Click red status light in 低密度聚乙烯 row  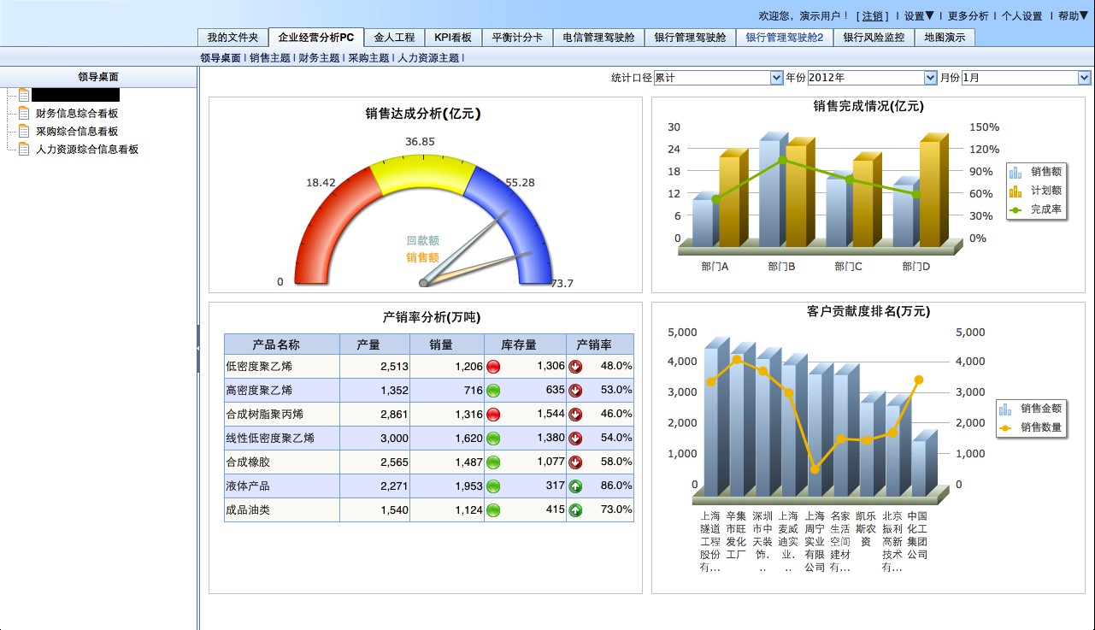tap(493, 367)
